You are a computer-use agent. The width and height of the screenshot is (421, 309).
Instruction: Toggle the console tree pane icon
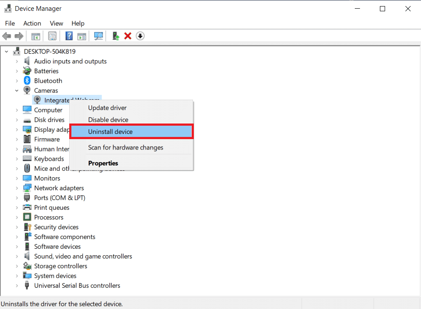(36, 36)
